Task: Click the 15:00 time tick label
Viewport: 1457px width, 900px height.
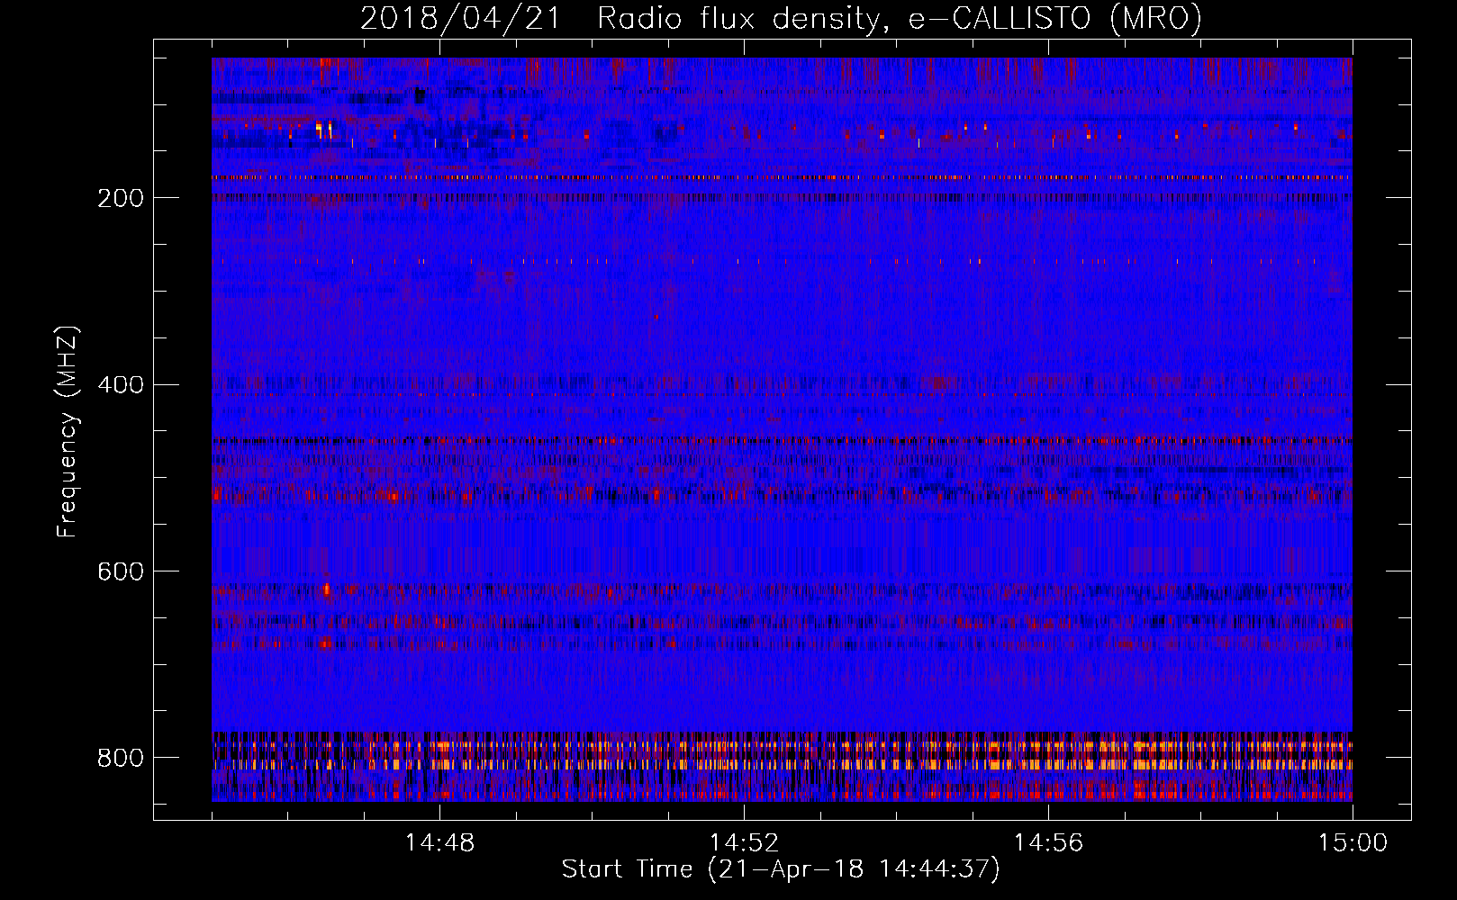Action: click(1353, 843)
